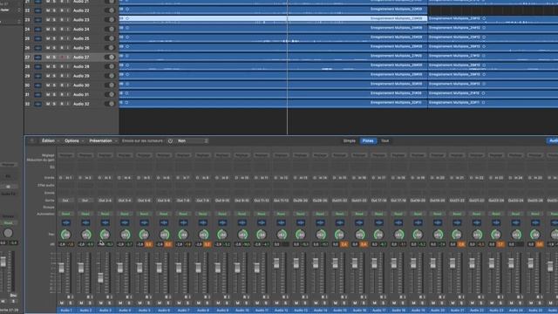558x314 pixels.
Task: Click the Audio 12 input format circle icon
Action: tap(276, 178)
